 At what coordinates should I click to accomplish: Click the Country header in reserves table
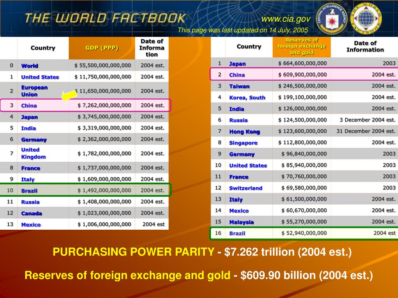(249, 47)
